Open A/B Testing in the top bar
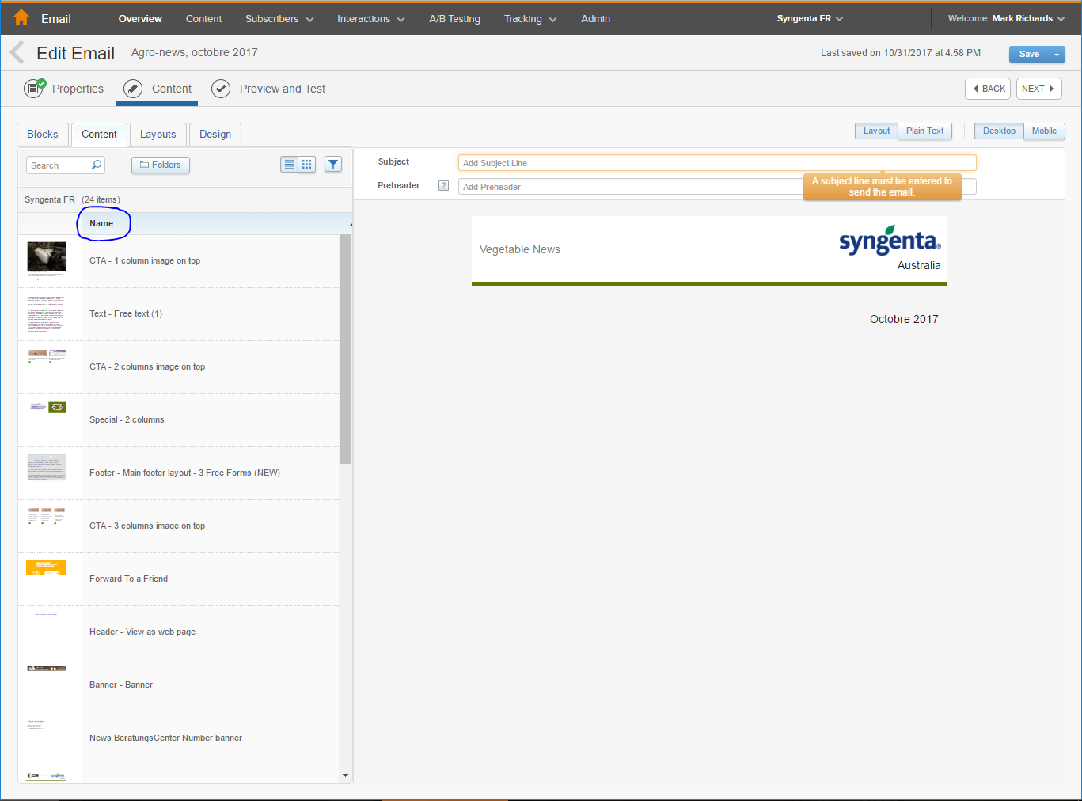The height and width of the screenshot is (801, 1082). pos(454,18)
